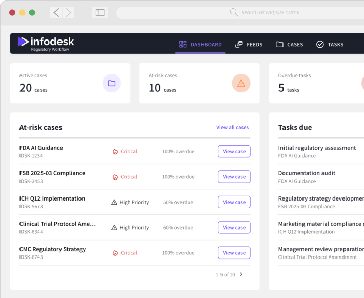Select Clinical Trial Protocol Ame… case title
364x298 pixels.
click(x=57, y=224)
